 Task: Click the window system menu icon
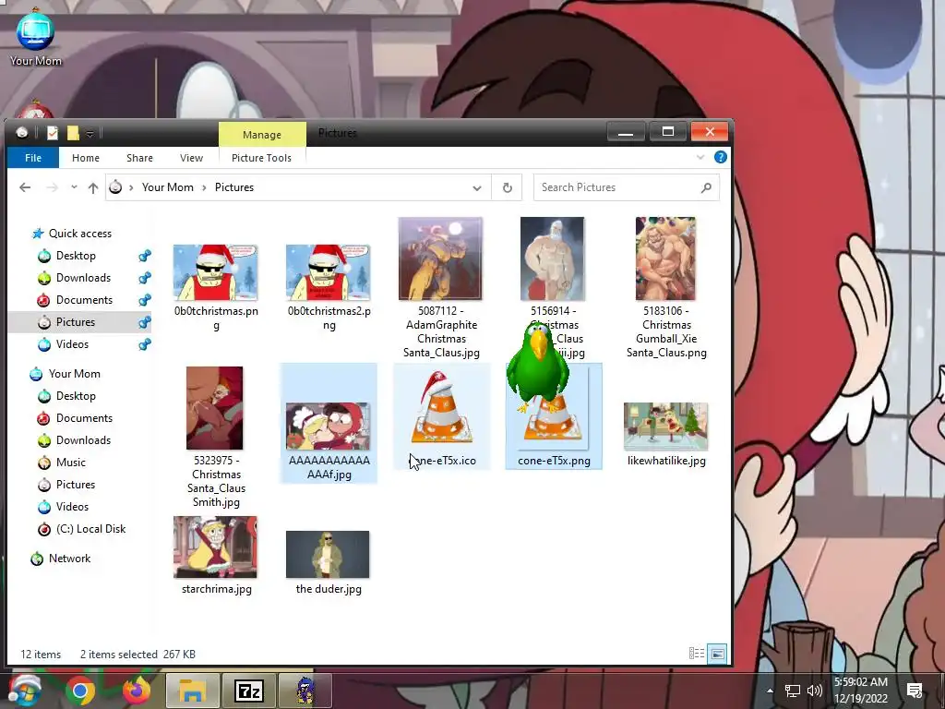click(22, 133)
